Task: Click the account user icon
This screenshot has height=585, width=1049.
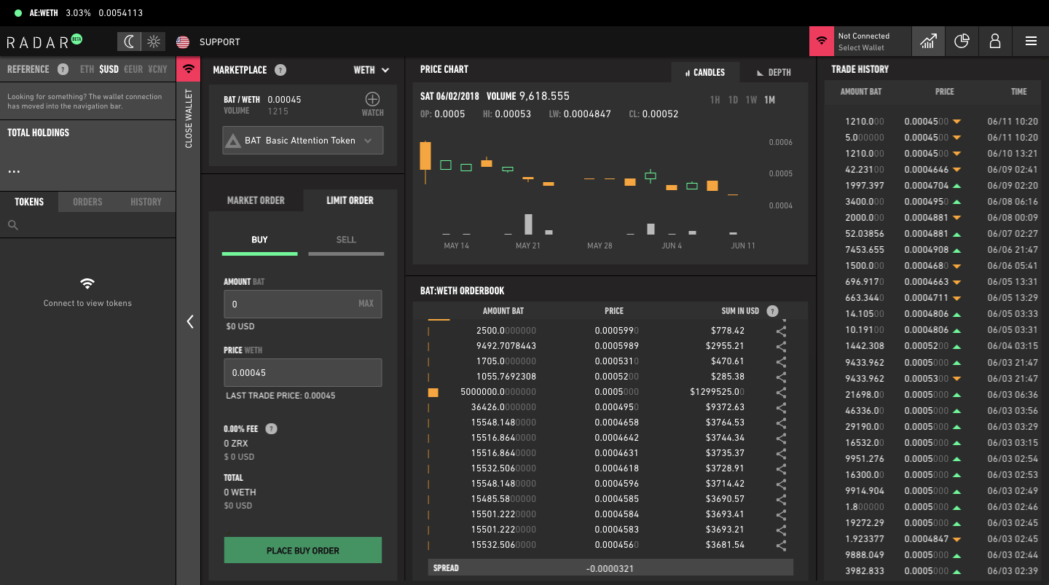Action: [x=995, y=42]
